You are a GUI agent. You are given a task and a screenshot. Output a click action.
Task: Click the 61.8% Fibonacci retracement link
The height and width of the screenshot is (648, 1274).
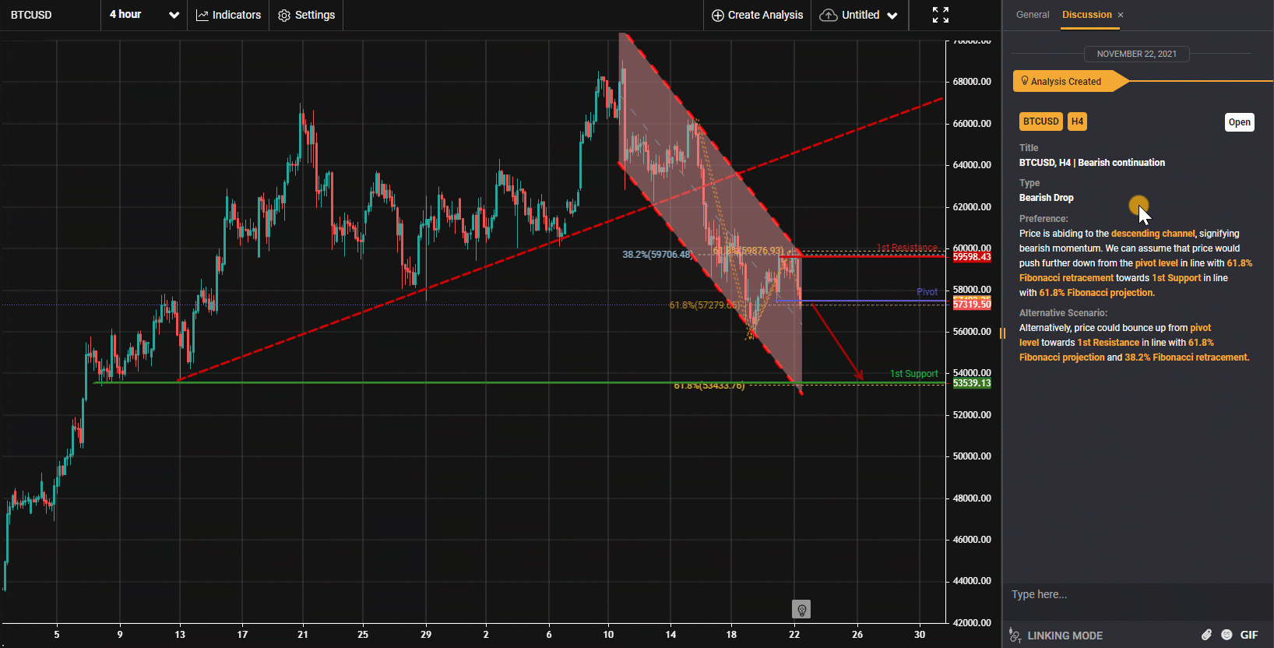click(x=1135, y=270)
